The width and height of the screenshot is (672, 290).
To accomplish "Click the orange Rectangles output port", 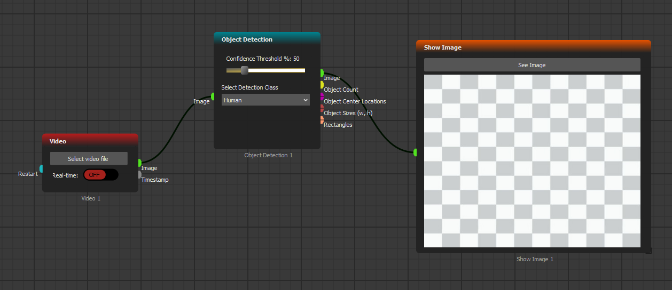I will [322, 120].
